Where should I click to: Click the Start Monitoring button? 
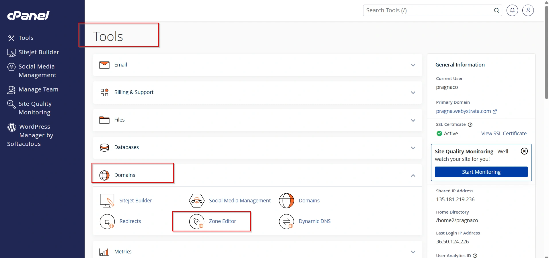[x=481, y=172]
